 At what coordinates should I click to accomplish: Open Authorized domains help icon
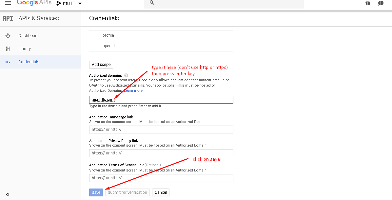tap(126, 75)
